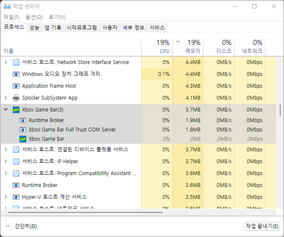This screenshot has width=284, height=237.
Task: Click the Task Manager title bar icon
Action: 7,6
